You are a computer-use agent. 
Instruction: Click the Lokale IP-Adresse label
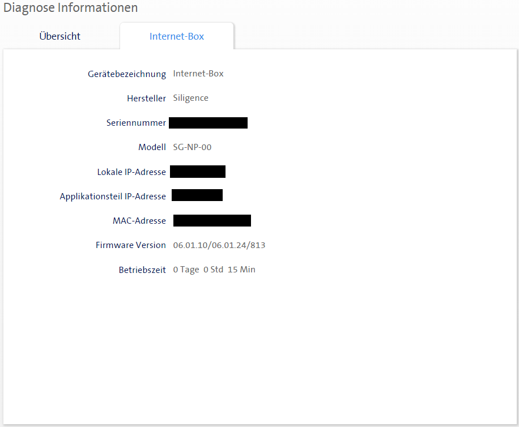pyautogui.click(x=131, y=172)
